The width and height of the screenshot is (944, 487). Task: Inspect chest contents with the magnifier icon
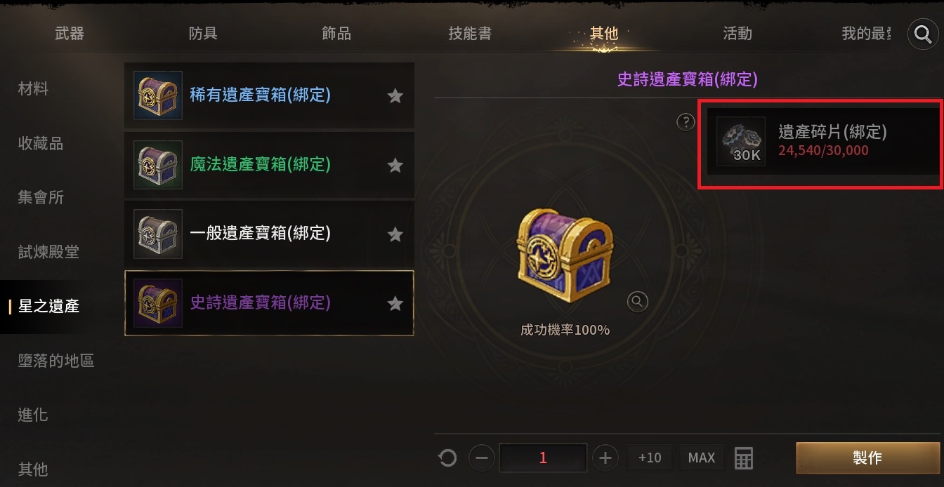pos(637,302)
